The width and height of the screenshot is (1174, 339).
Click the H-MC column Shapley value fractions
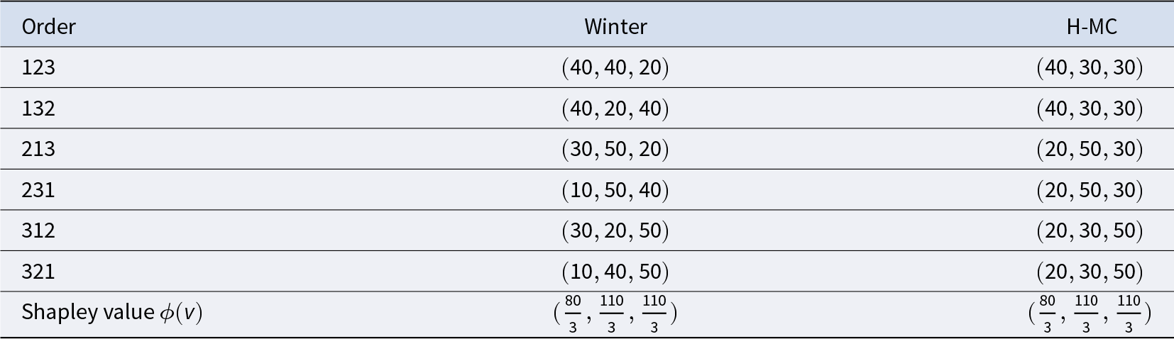point(1090,313)
